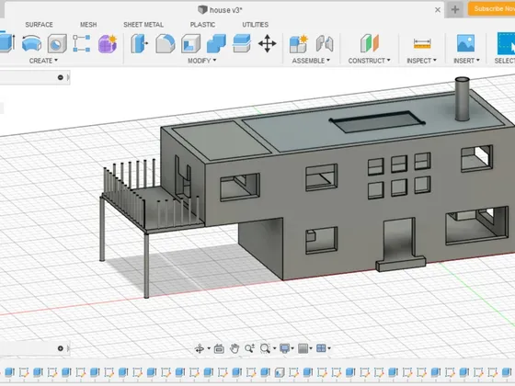Open the ASSEMBLE dropdown menu
This screenshot has height=386, width=515.
(x=311, y=61)
